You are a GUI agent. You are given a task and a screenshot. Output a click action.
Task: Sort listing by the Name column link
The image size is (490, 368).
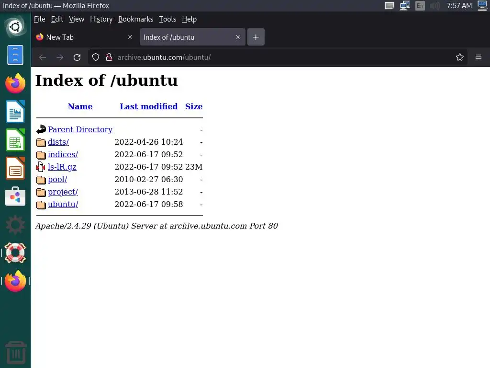pyautogui.click(x=80, y=106)
